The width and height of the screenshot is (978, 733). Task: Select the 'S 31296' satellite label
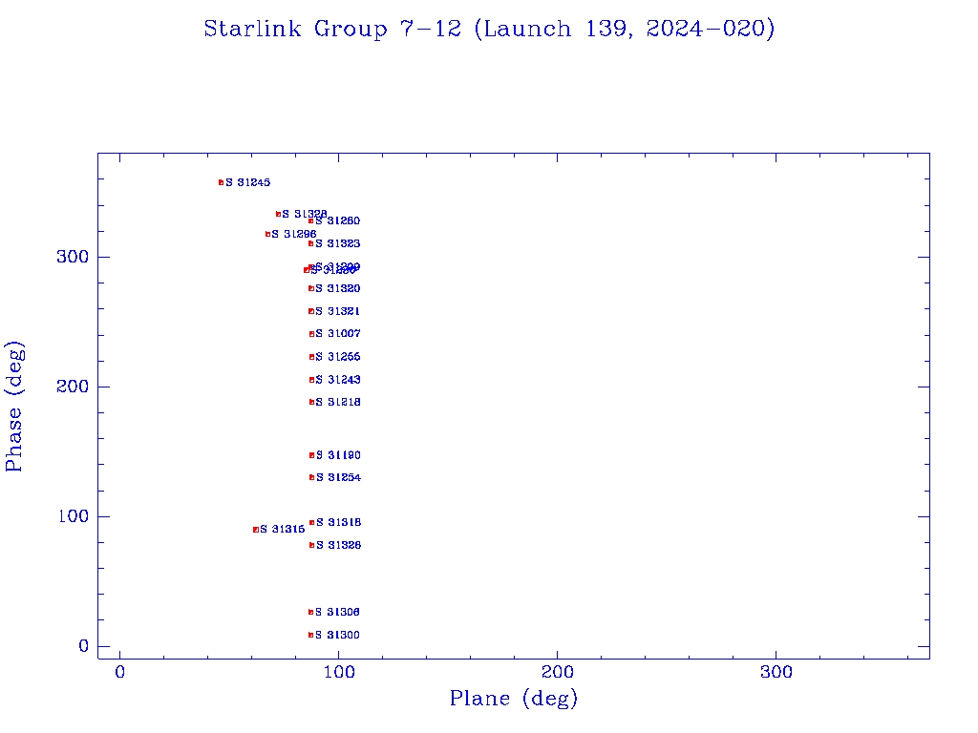pos(294,235)
